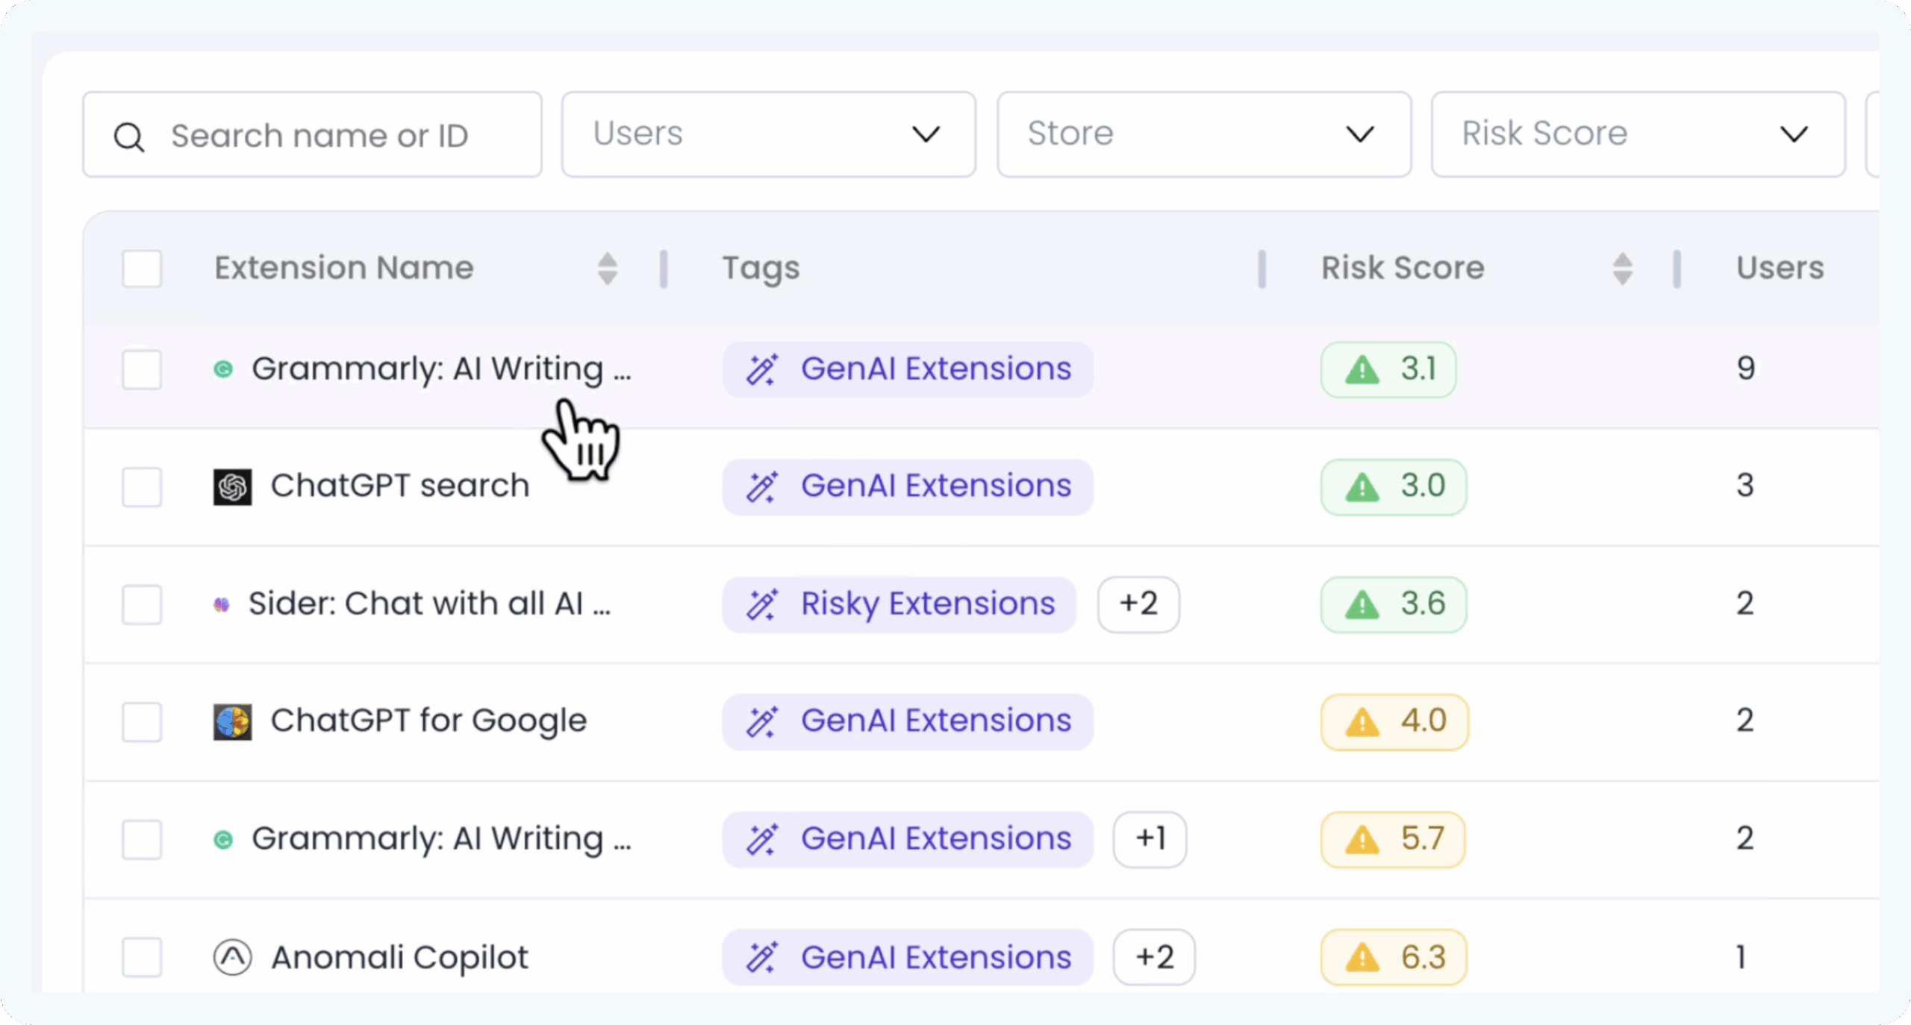Click the ChatGPT for Google extension icon
The width and height of the screenshot is (1911, 1025).
(232, 721)
